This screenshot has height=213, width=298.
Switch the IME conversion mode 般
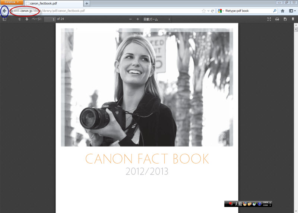coord(240,204)
